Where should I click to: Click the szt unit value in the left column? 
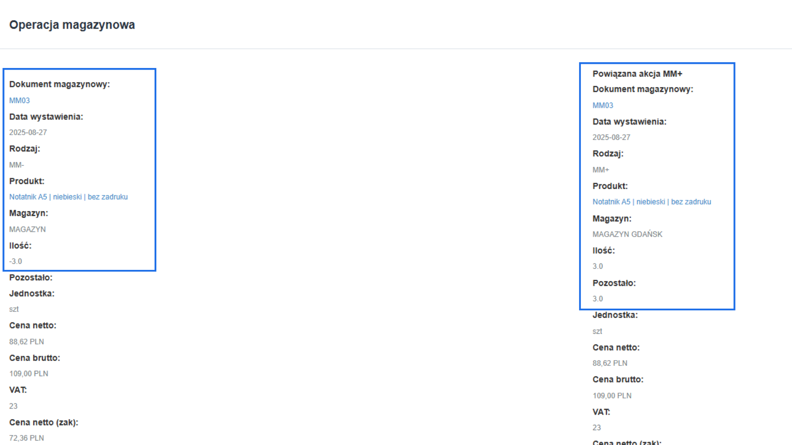[14, 309]
